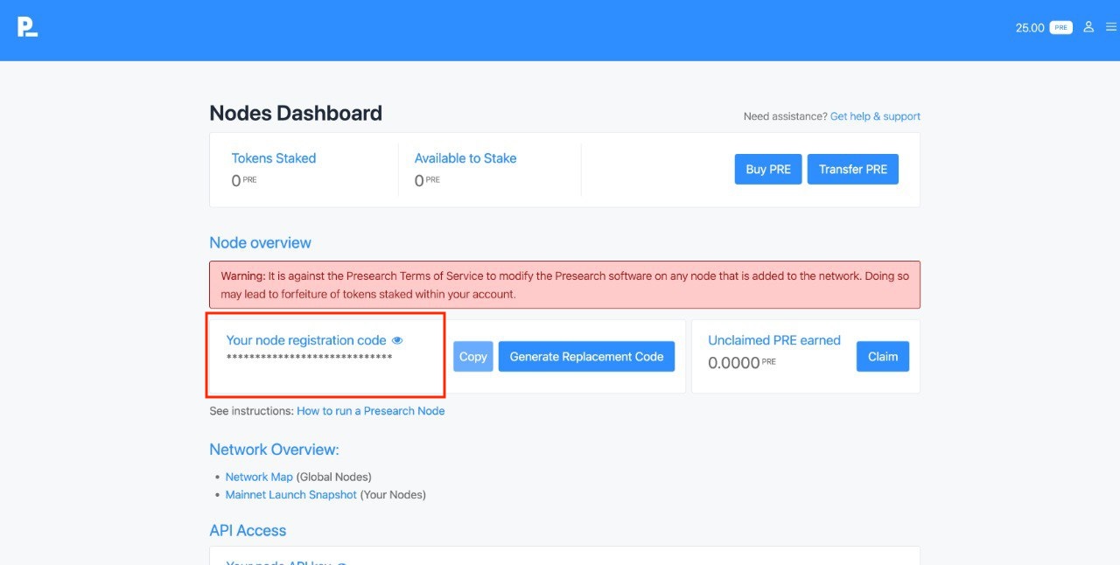Open the Presearch logo home link
Image resolution: width=1120 pixels, height=565 pixels.
(x=27, y=27)
